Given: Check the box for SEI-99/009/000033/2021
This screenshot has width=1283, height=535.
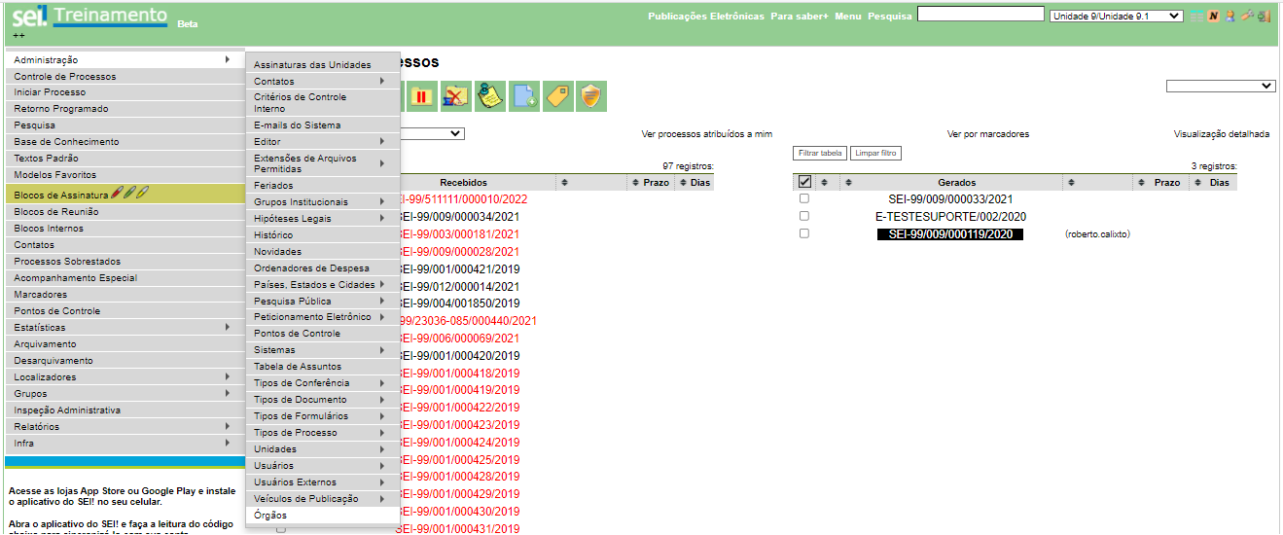Looking at the screenshot, I should point(803,198).
